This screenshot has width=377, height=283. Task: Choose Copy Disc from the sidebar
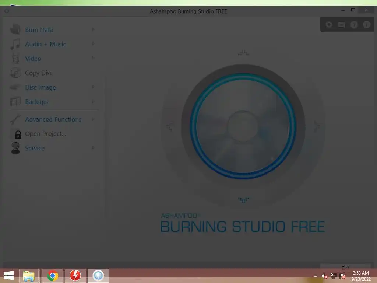click(39, 73)
